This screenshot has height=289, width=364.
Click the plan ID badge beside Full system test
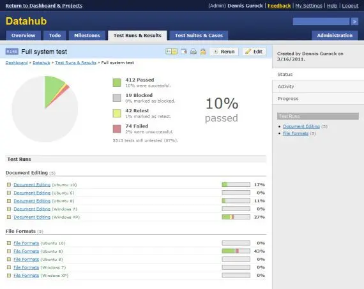(x=12, y=52)
